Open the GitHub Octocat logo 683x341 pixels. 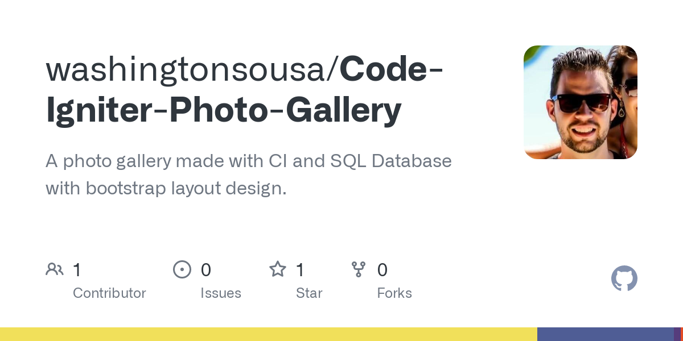624,278
